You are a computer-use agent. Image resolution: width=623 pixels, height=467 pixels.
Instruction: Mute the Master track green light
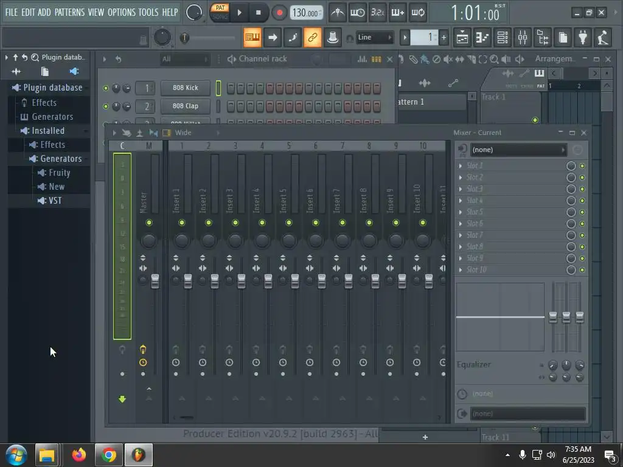tap(149, 223)
